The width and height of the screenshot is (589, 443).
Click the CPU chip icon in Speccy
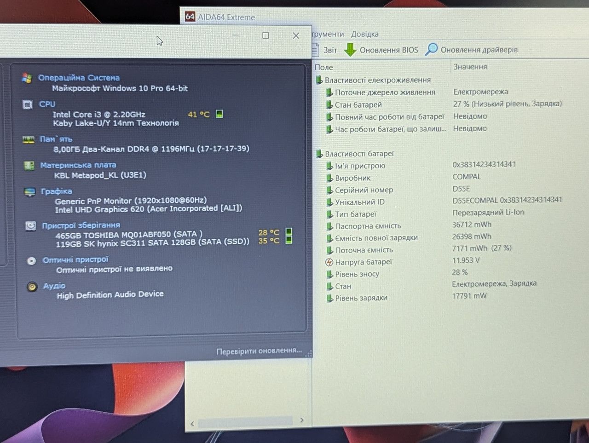[28, 105]
